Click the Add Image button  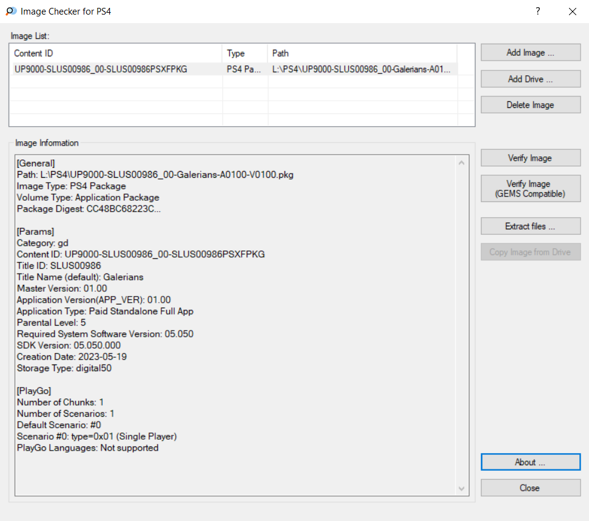tap(530, 53)
